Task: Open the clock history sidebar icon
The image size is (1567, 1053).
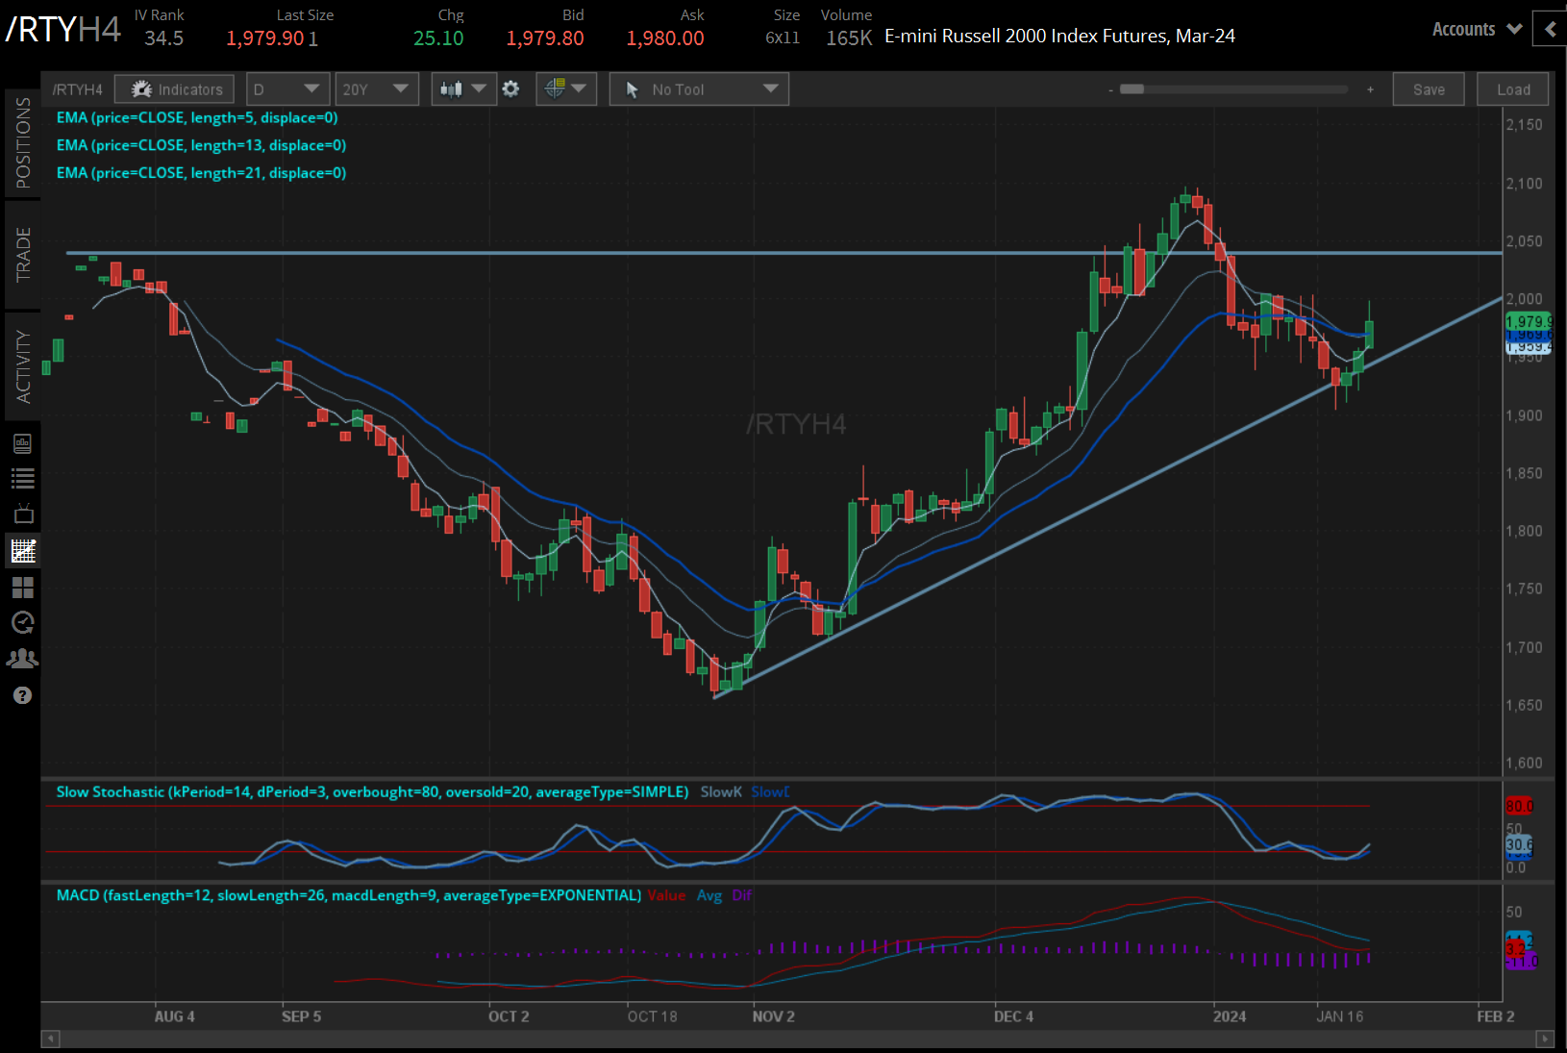Action: click(23, 622)
